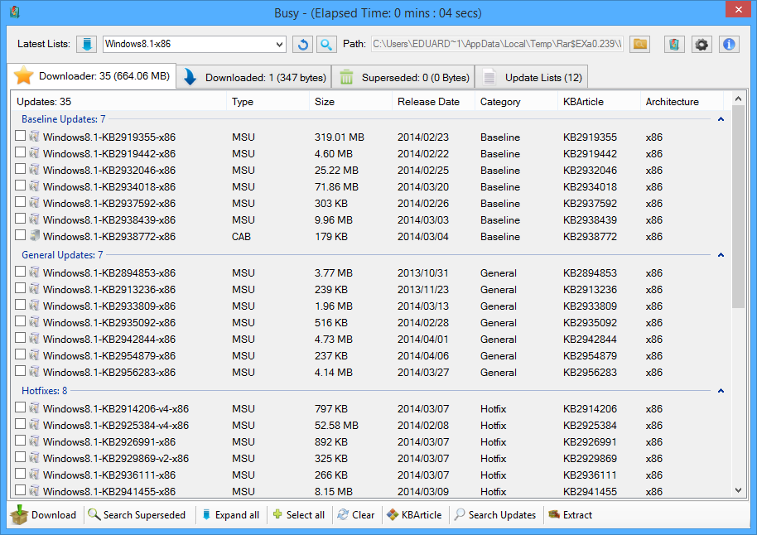Image resolution: width=757 pixels, height=535 pixels.
Task: Collapse the Baseline Updates group arrow
Action: [721, 119]
